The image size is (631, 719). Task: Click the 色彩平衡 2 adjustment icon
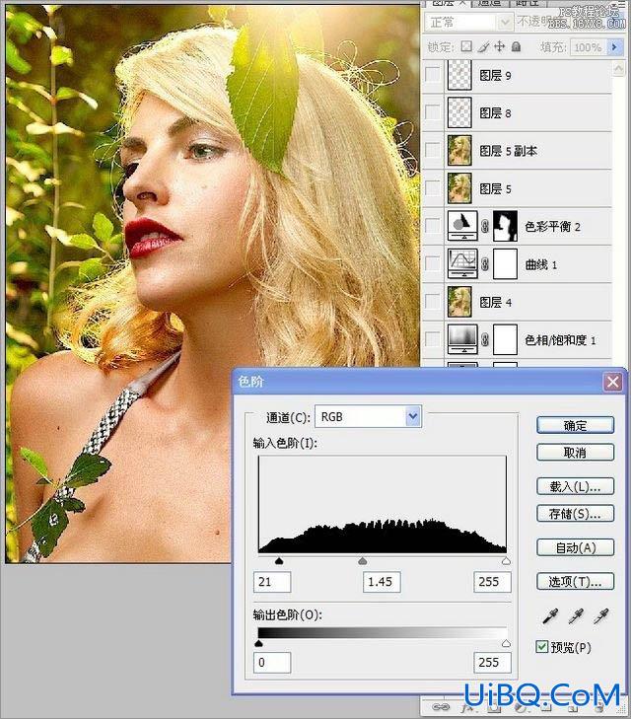tap(462, 226)
